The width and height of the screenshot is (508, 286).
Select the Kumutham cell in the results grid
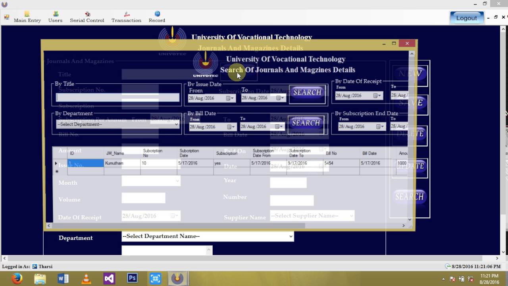tap(122, 163)
